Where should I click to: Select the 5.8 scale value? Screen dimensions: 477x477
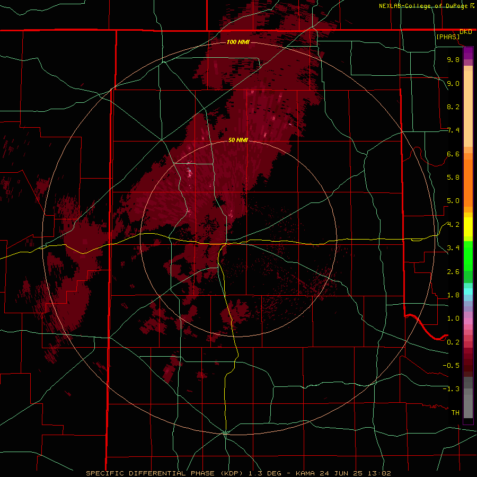(453, 178)
